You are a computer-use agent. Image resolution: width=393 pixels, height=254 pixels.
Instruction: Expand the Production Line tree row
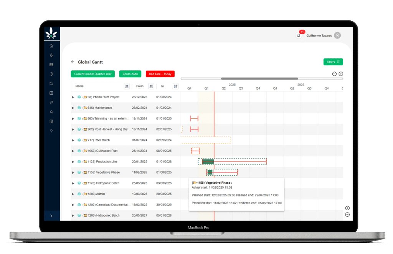[73, 162]
